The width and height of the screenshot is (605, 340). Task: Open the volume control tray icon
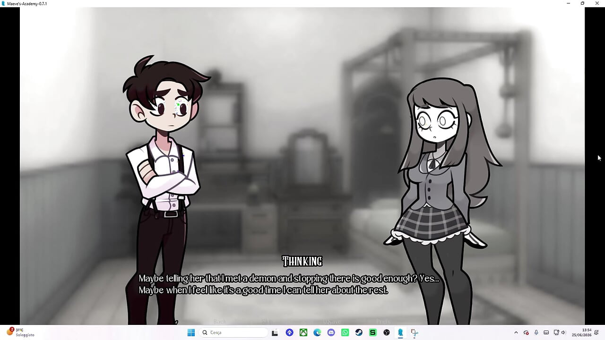click(x=563, y=332)
